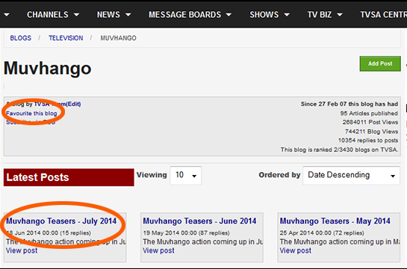
Task: Click the green Add Post button
Action: [x=380, y=63]
